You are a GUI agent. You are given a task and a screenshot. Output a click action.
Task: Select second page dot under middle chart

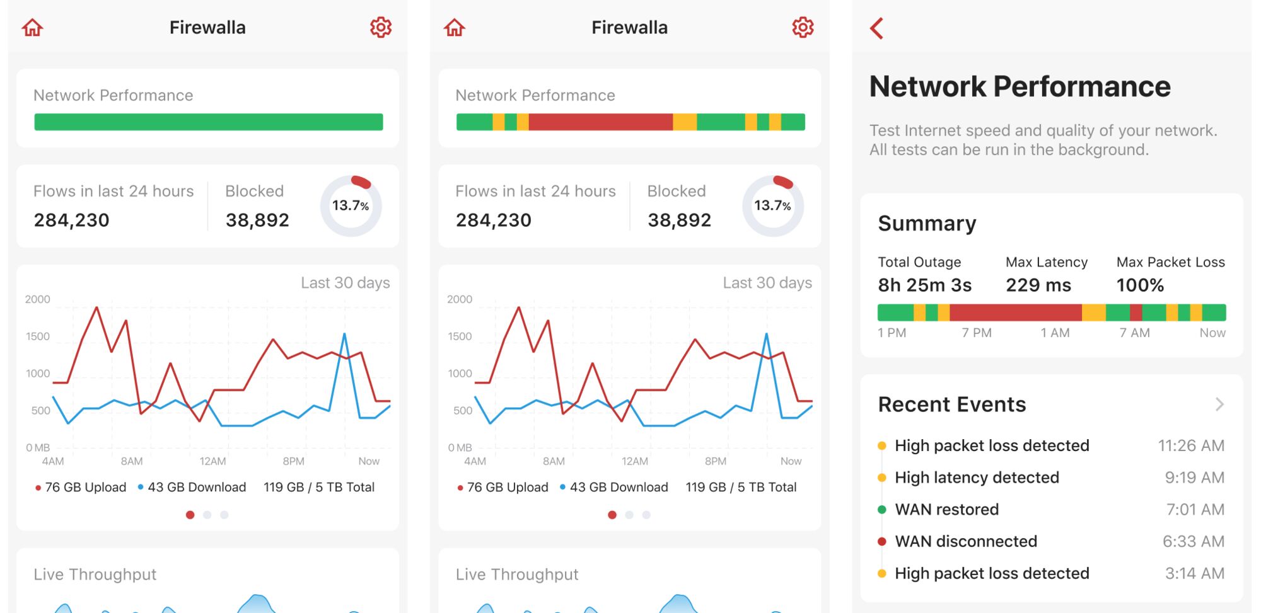pos(629,515)
